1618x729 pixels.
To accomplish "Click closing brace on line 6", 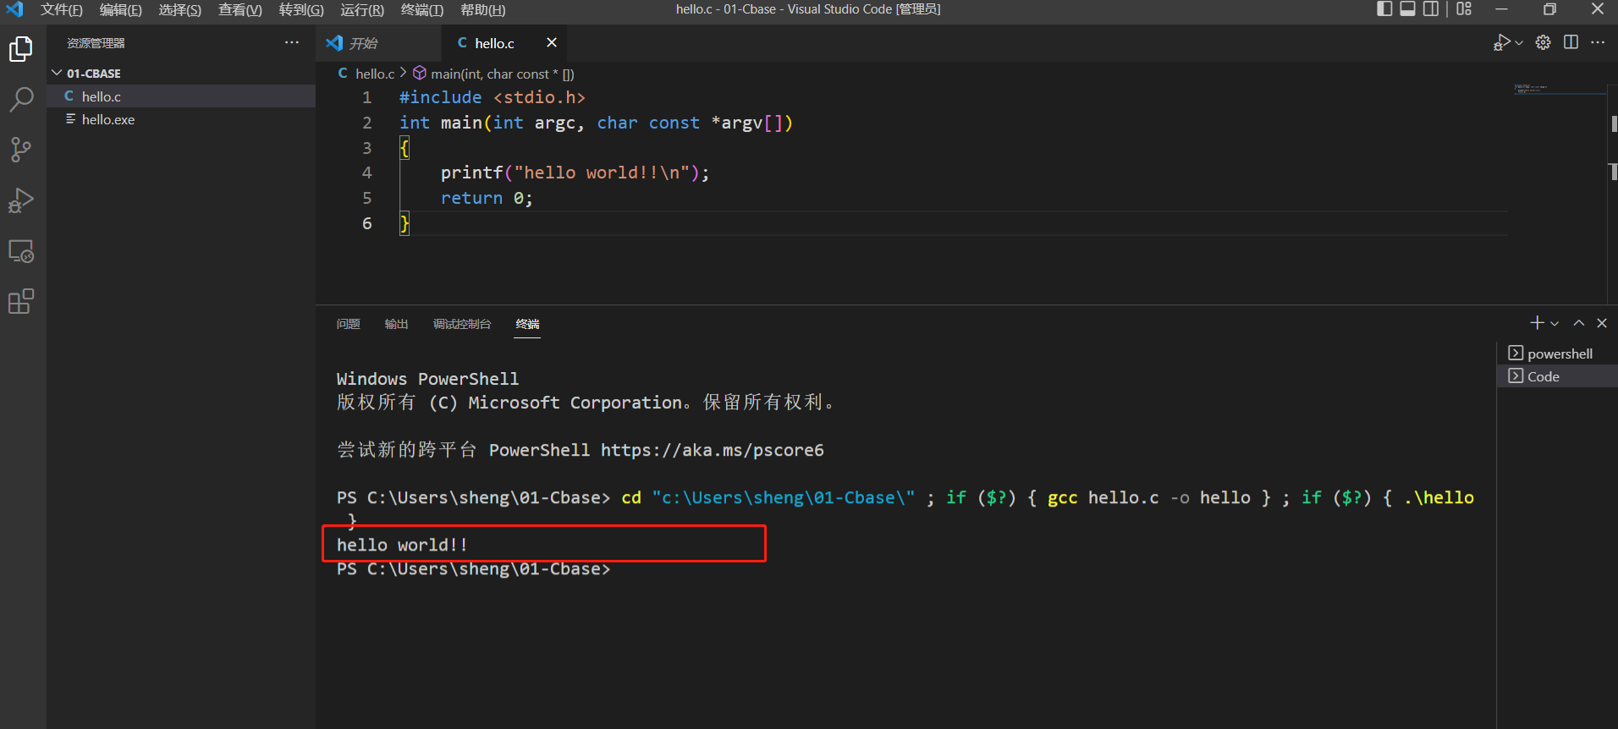I will click(404, 223).
